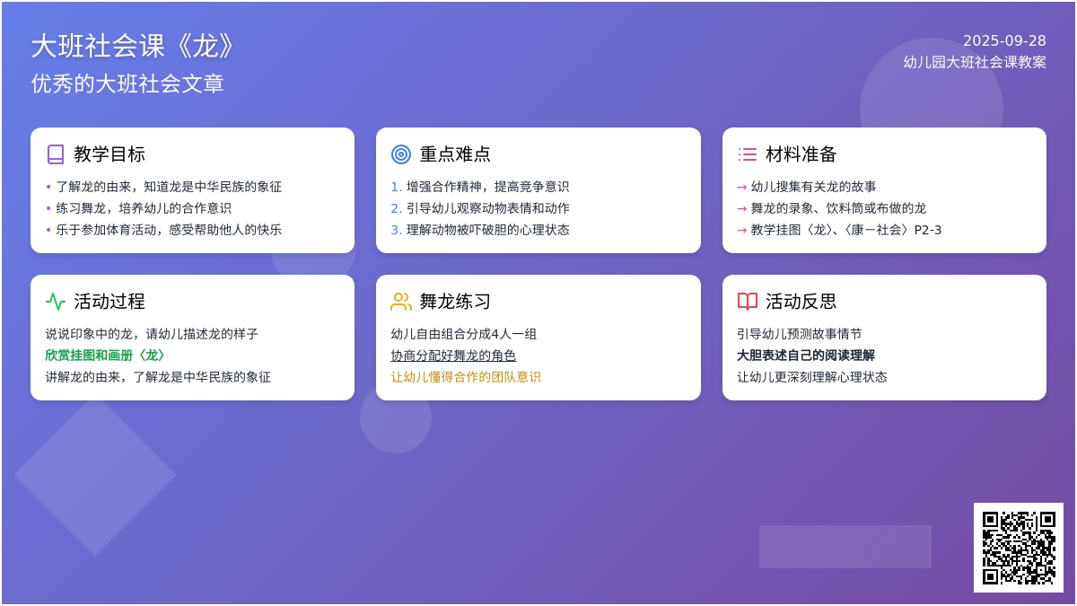The height and width of the screenshot is (606, 1077).
Task: Select the yellow text 让幼儿懂得合作的团队意识
Action: (x=466, y=377)
